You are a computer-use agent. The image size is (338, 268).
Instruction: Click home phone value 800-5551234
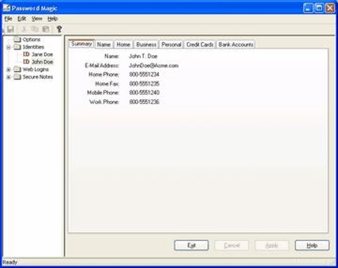[144, 74]
